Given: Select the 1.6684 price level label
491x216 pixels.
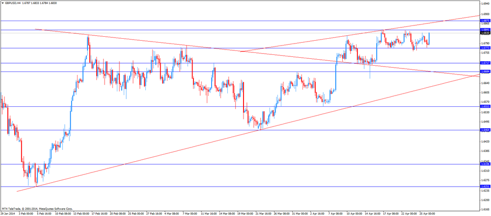Looking at the screenshot, I should 485,72.
